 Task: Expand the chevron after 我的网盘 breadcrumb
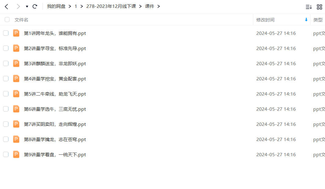coord(70,6)
